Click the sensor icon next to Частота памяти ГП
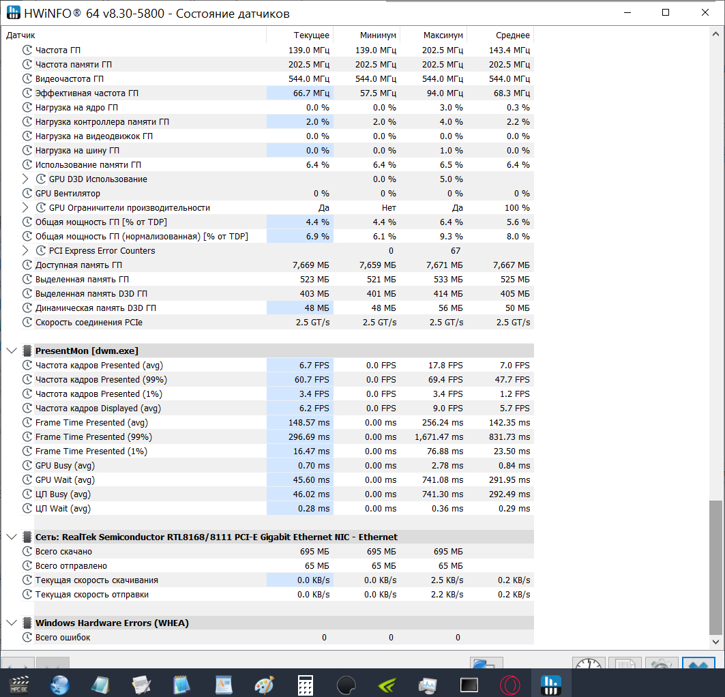Viewport: 725px width, 697px height. pyautogui.click(x=27, y=64)
